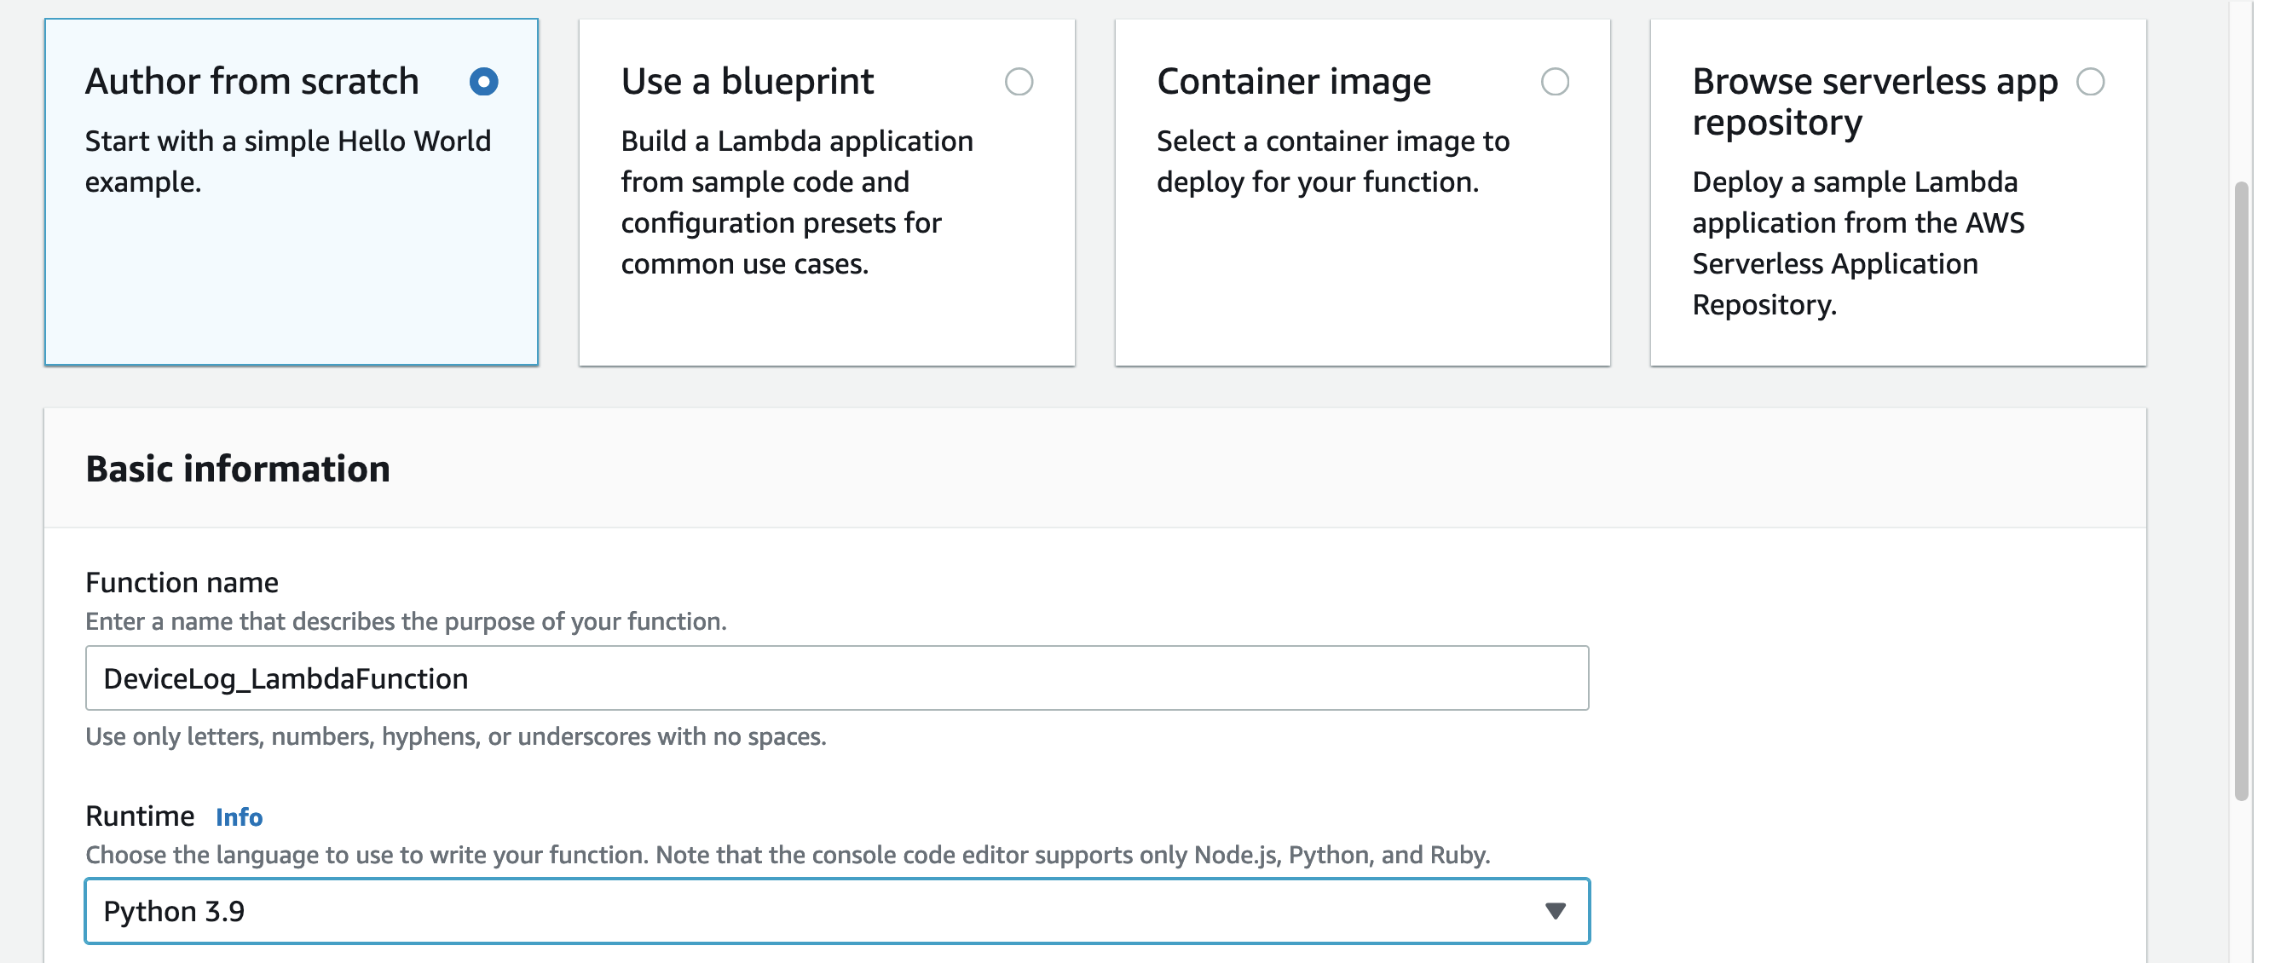Click the blueprint card description text
The width and height of the screenshot is (2269, 963).
[x=795, y=202]
